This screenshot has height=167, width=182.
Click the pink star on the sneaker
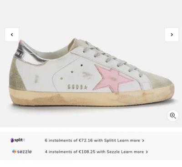pos(113,78)
